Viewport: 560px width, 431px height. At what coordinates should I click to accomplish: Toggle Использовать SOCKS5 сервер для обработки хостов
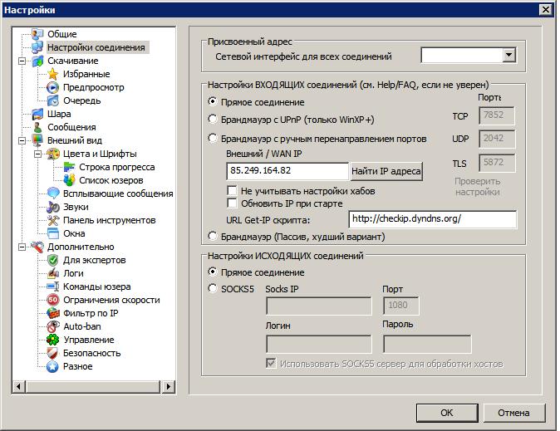point(271,364)
